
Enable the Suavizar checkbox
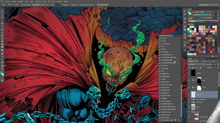click(x=62, y=5)
